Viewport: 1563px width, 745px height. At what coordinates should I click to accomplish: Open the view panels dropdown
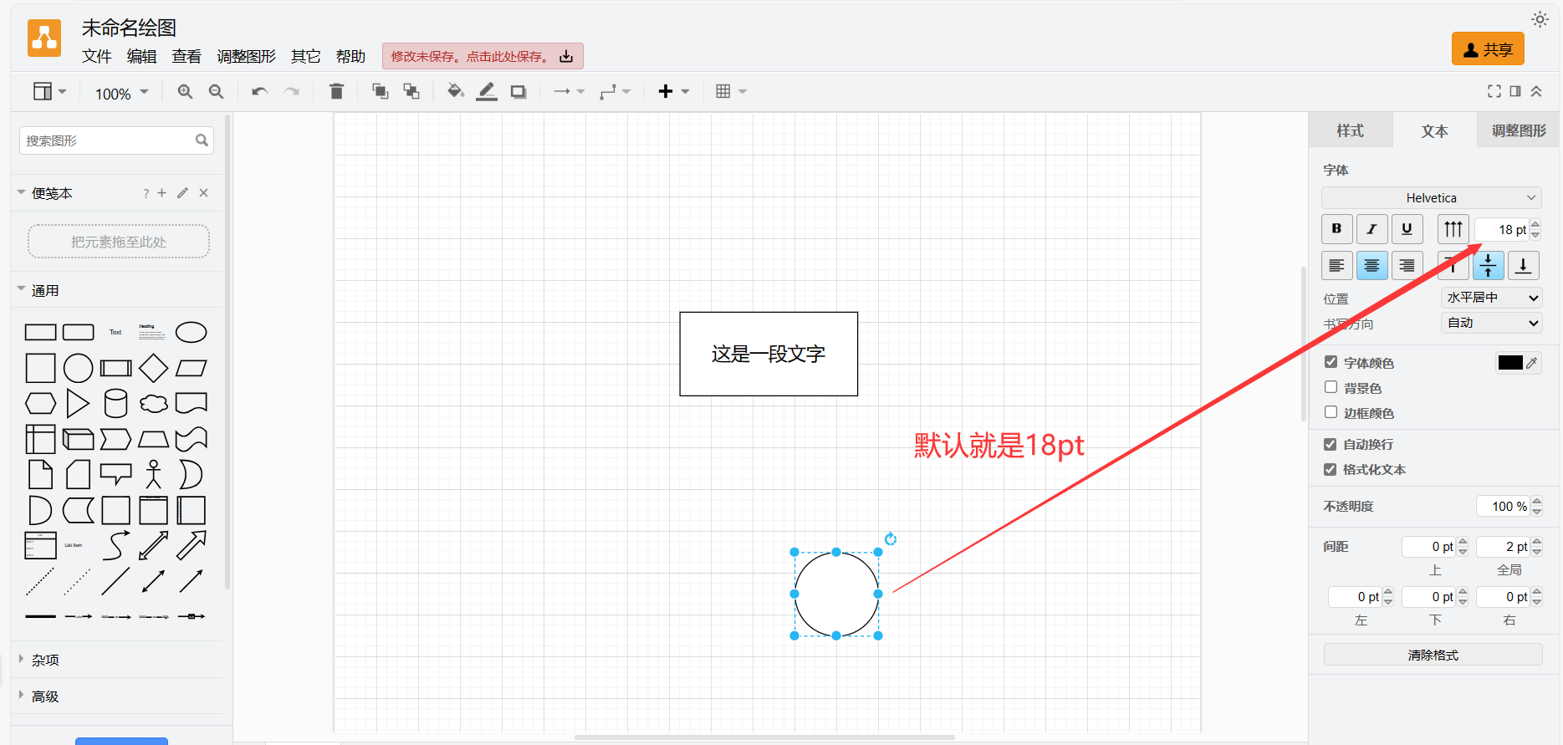(x=49, y=91)
